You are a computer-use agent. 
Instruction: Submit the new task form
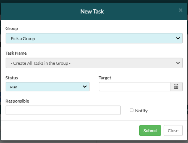(150, 130)
